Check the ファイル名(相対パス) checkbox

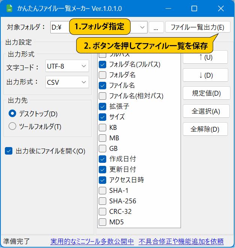[x=102, y=96]
